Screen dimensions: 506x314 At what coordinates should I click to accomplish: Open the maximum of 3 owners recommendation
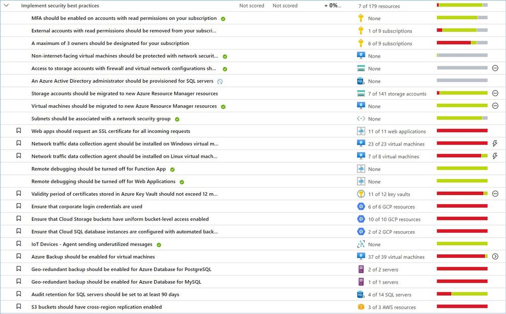click(x=110, y=43)
